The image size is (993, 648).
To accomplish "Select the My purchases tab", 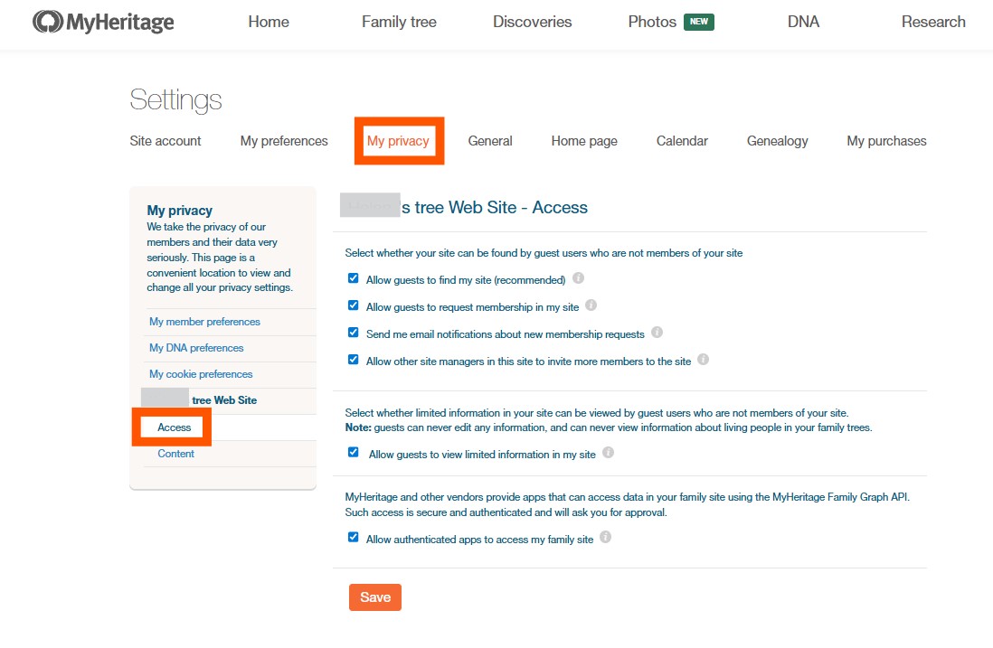I will point(886,141).
